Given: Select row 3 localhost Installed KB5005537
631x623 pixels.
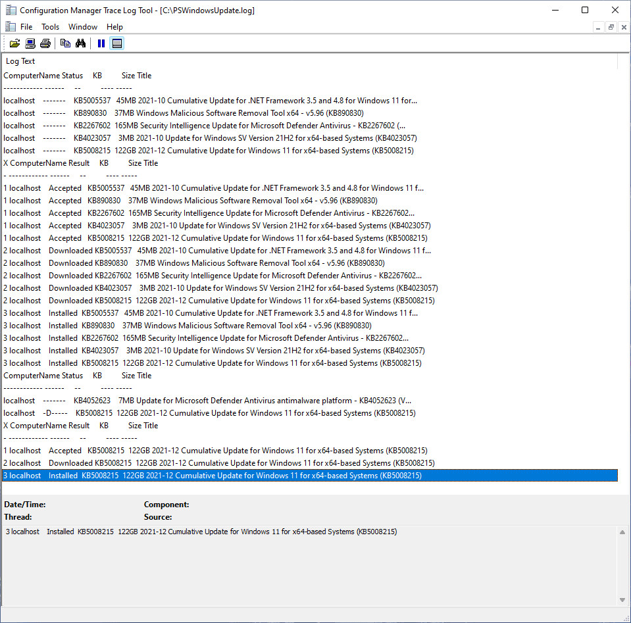Looking at the screenshot, I should point(310,312).
